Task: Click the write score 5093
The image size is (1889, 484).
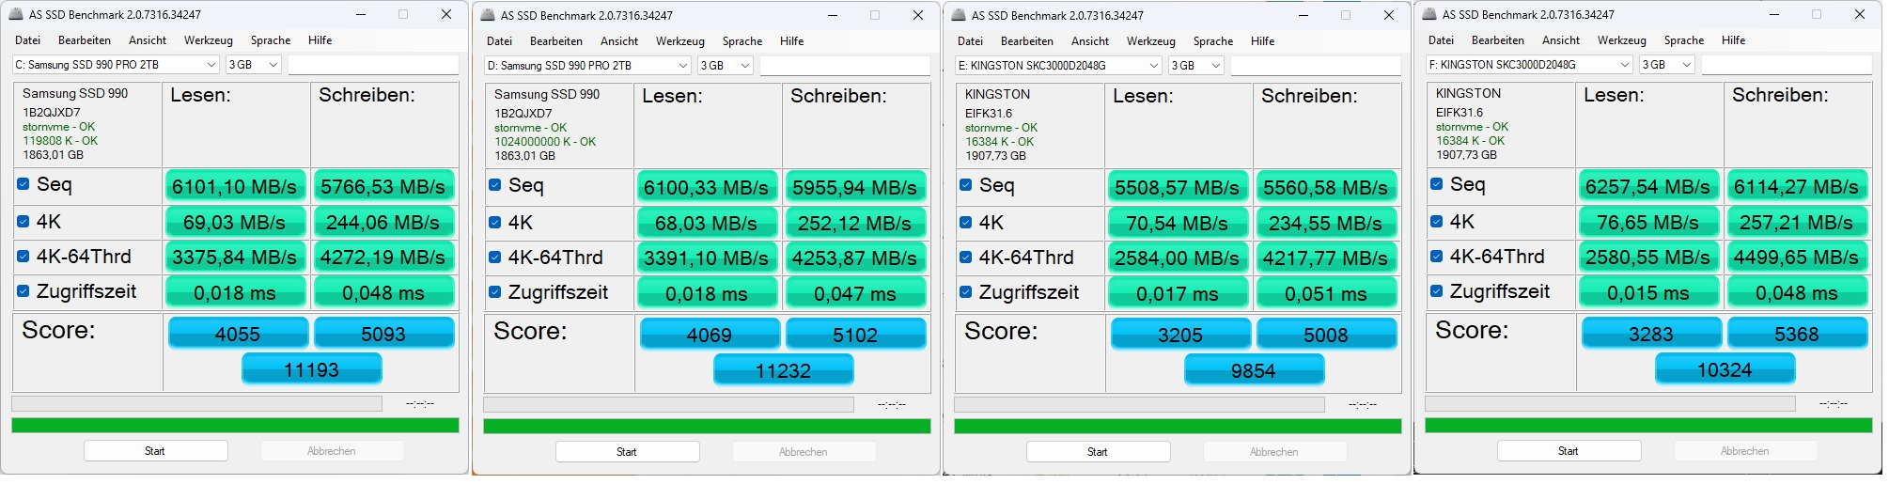Action: tap(384, 334)
